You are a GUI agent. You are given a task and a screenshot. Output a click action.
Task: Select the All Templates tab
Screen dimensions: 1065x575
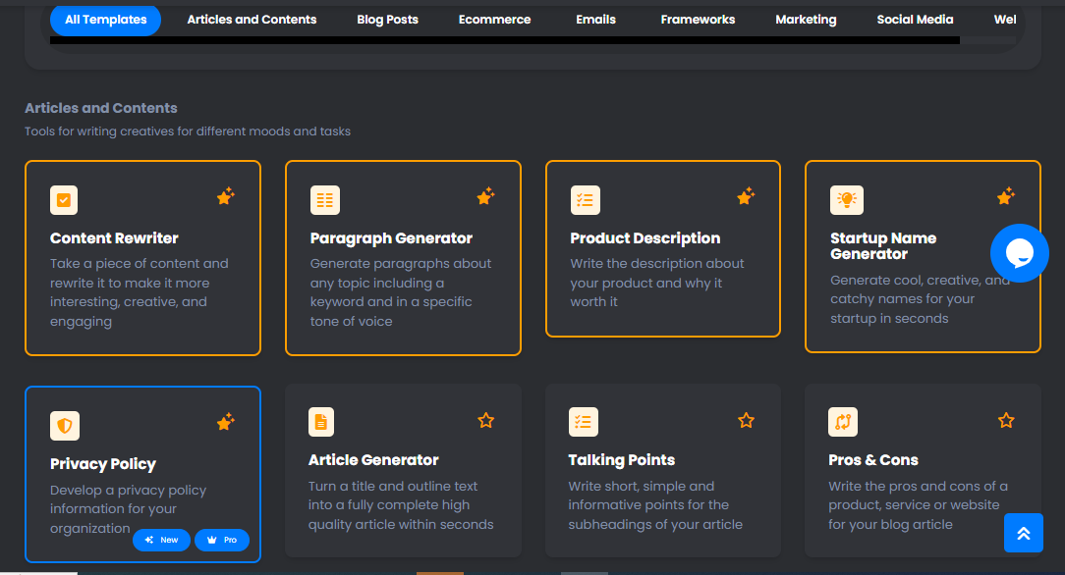(105, 20)
